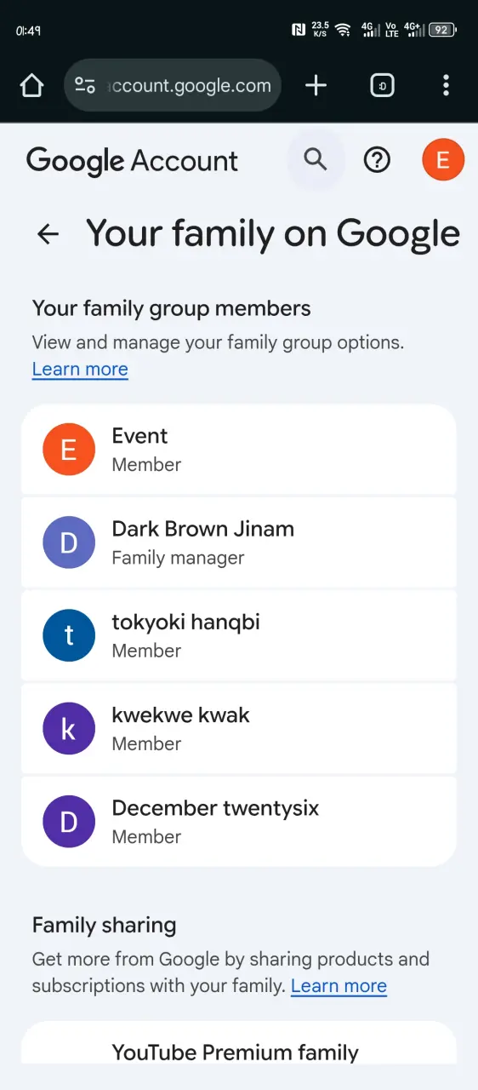Open tokyoki hanqbi member row
The image size is (478, 1090).
(239, 635)
